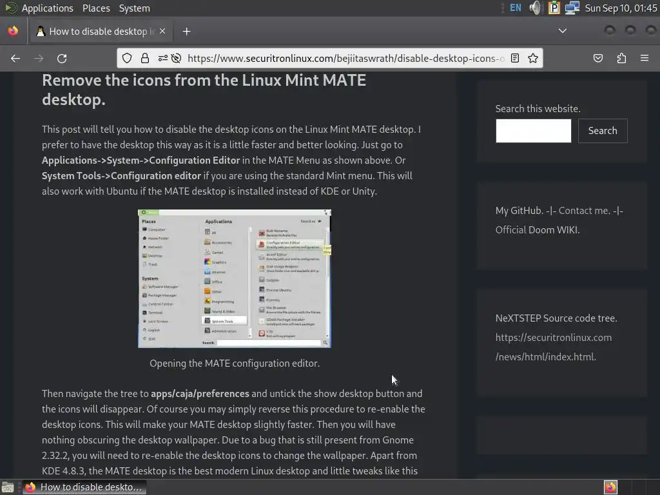Click the Firefox icon in bottom-right workspace switcher
660x495 pixels.
610,487
